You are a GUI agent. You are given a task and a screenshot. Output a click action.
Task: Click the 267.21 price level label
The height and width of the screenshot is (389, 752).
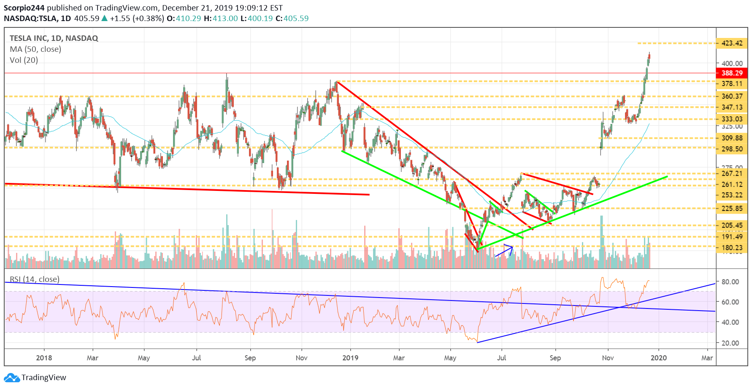tap(732, 173)
